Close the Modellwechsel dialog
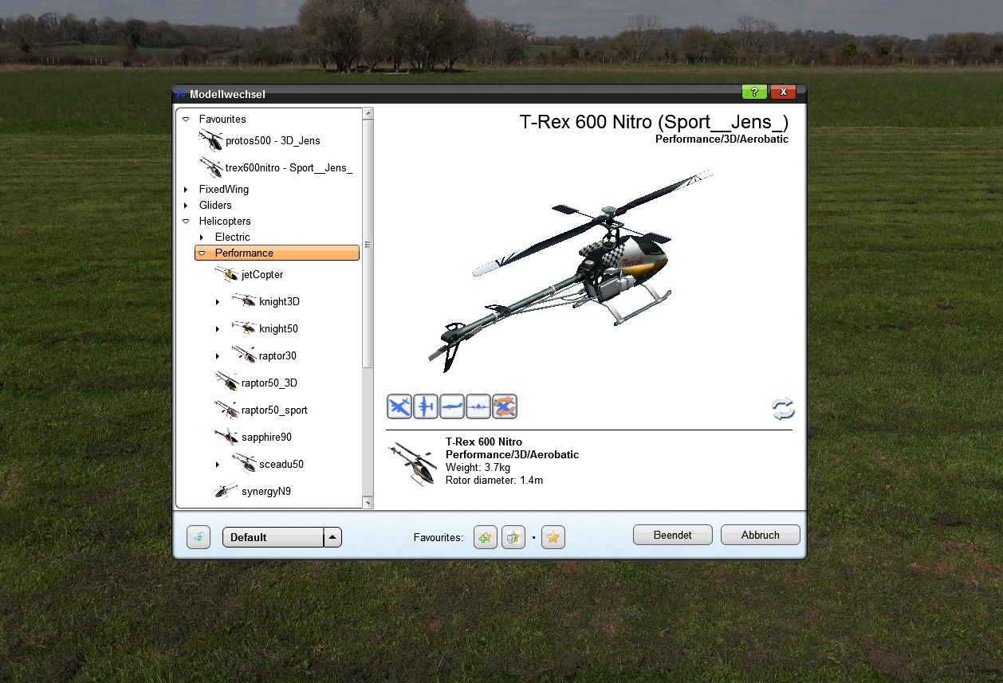Image resolution: width=1003 pixels, height=683 pixels. [783, 92]
